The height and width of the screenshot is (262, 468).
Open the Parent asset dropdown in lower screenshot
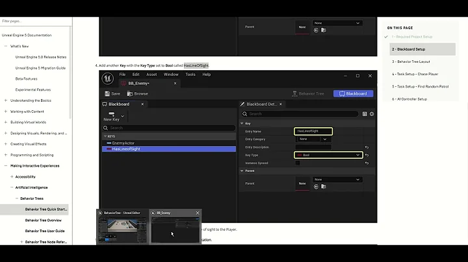[x=337, y=180]
